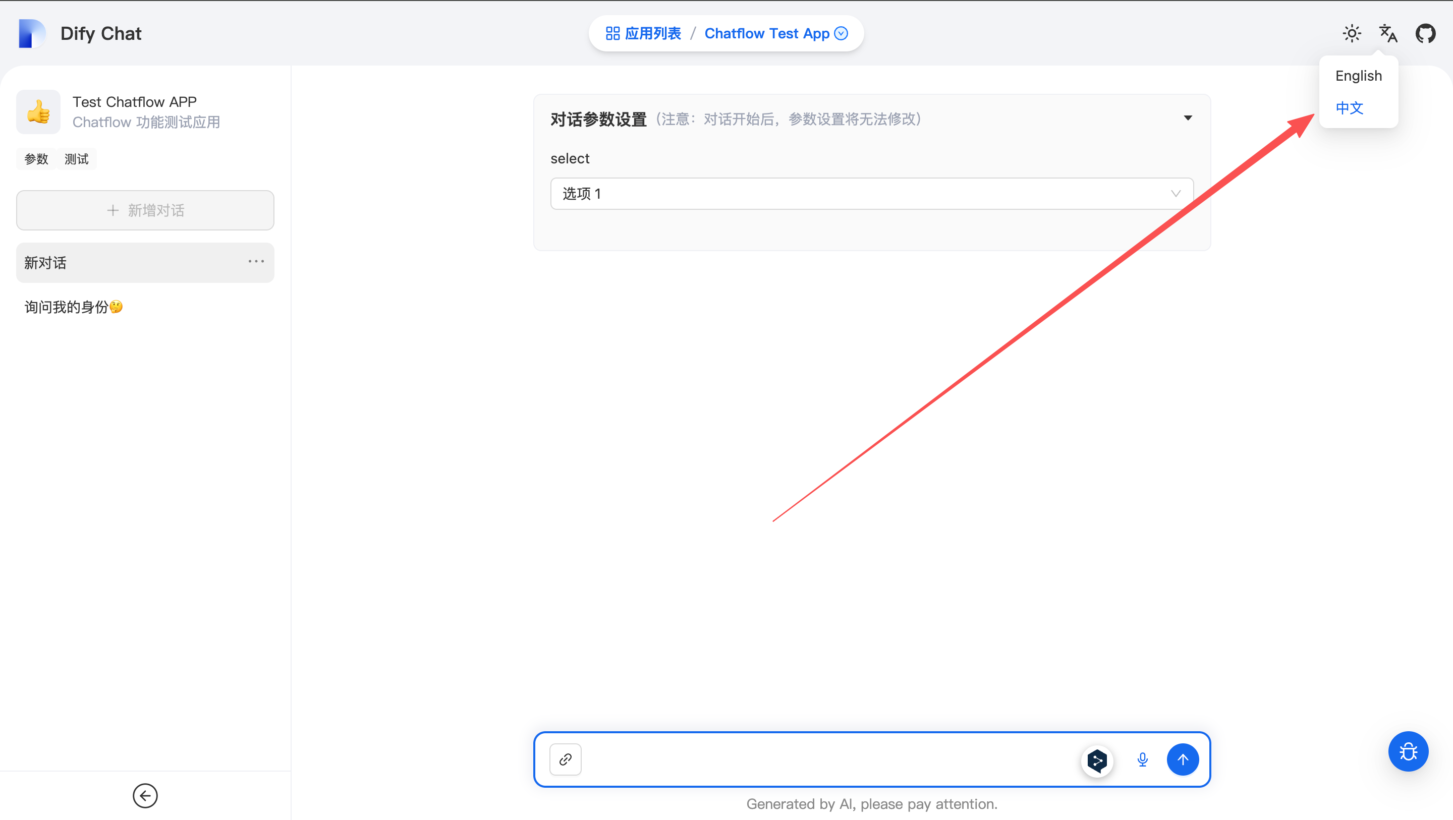Screen dimensions: 1453x820
Task: Collapse the sidebar with back arrow
Action: tap(145, 796)
